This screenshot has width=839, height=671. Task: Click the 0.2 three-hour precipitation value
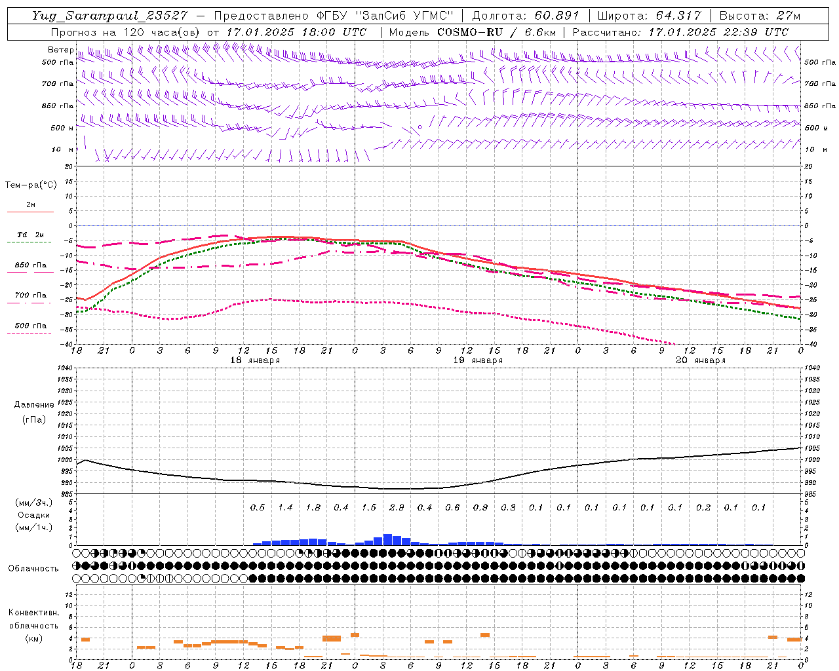point(703,508)
